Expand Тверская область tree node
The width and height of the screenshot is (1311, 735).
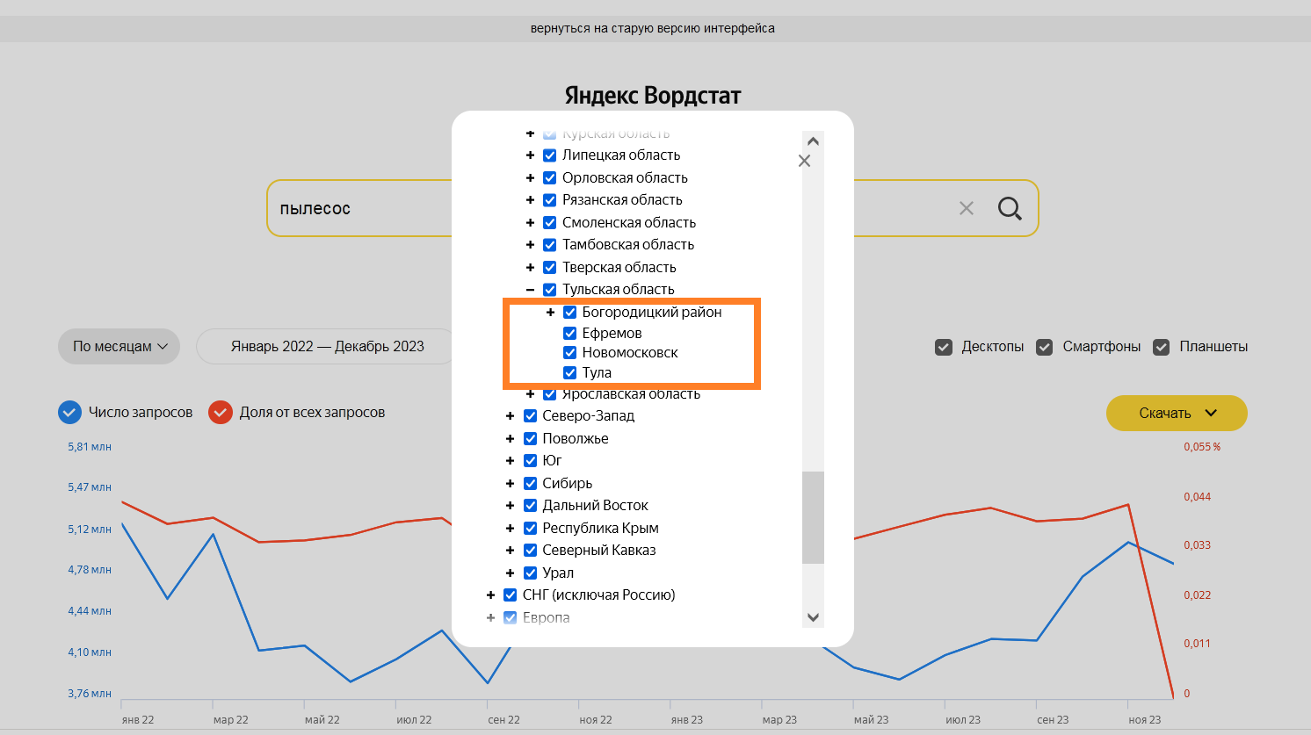[x=530, y=268]
